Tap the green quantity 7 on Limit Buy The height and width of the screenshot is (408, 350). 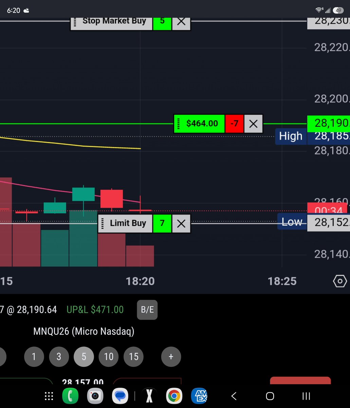coord(162,223)
